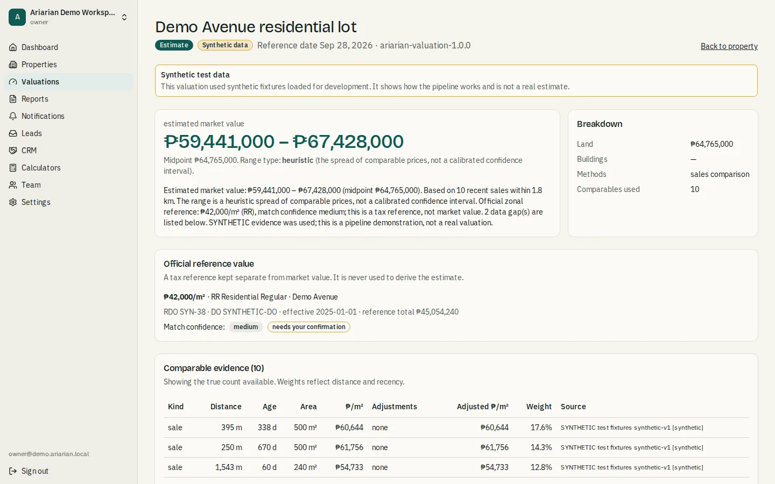Click the sales comparison method value

point(720,174)
